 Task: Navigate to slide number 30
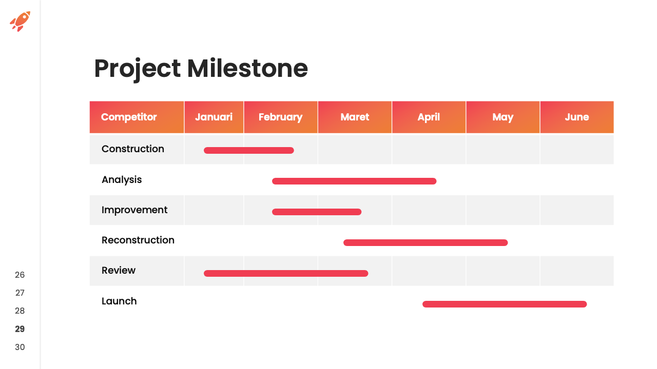point(20,347)
